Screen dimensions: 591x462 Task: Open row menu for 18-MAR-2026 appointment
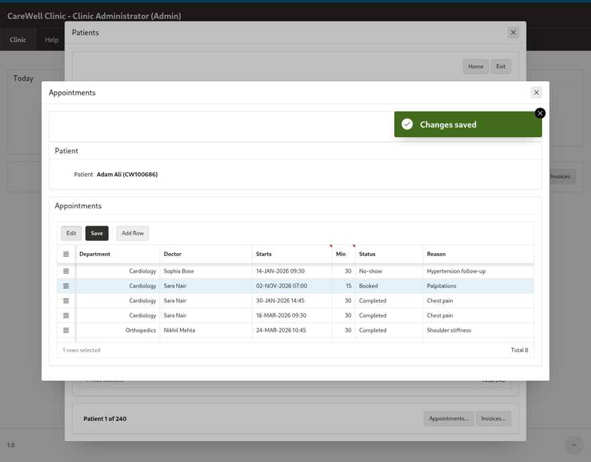pyautogui.click(x=66, y=315)
